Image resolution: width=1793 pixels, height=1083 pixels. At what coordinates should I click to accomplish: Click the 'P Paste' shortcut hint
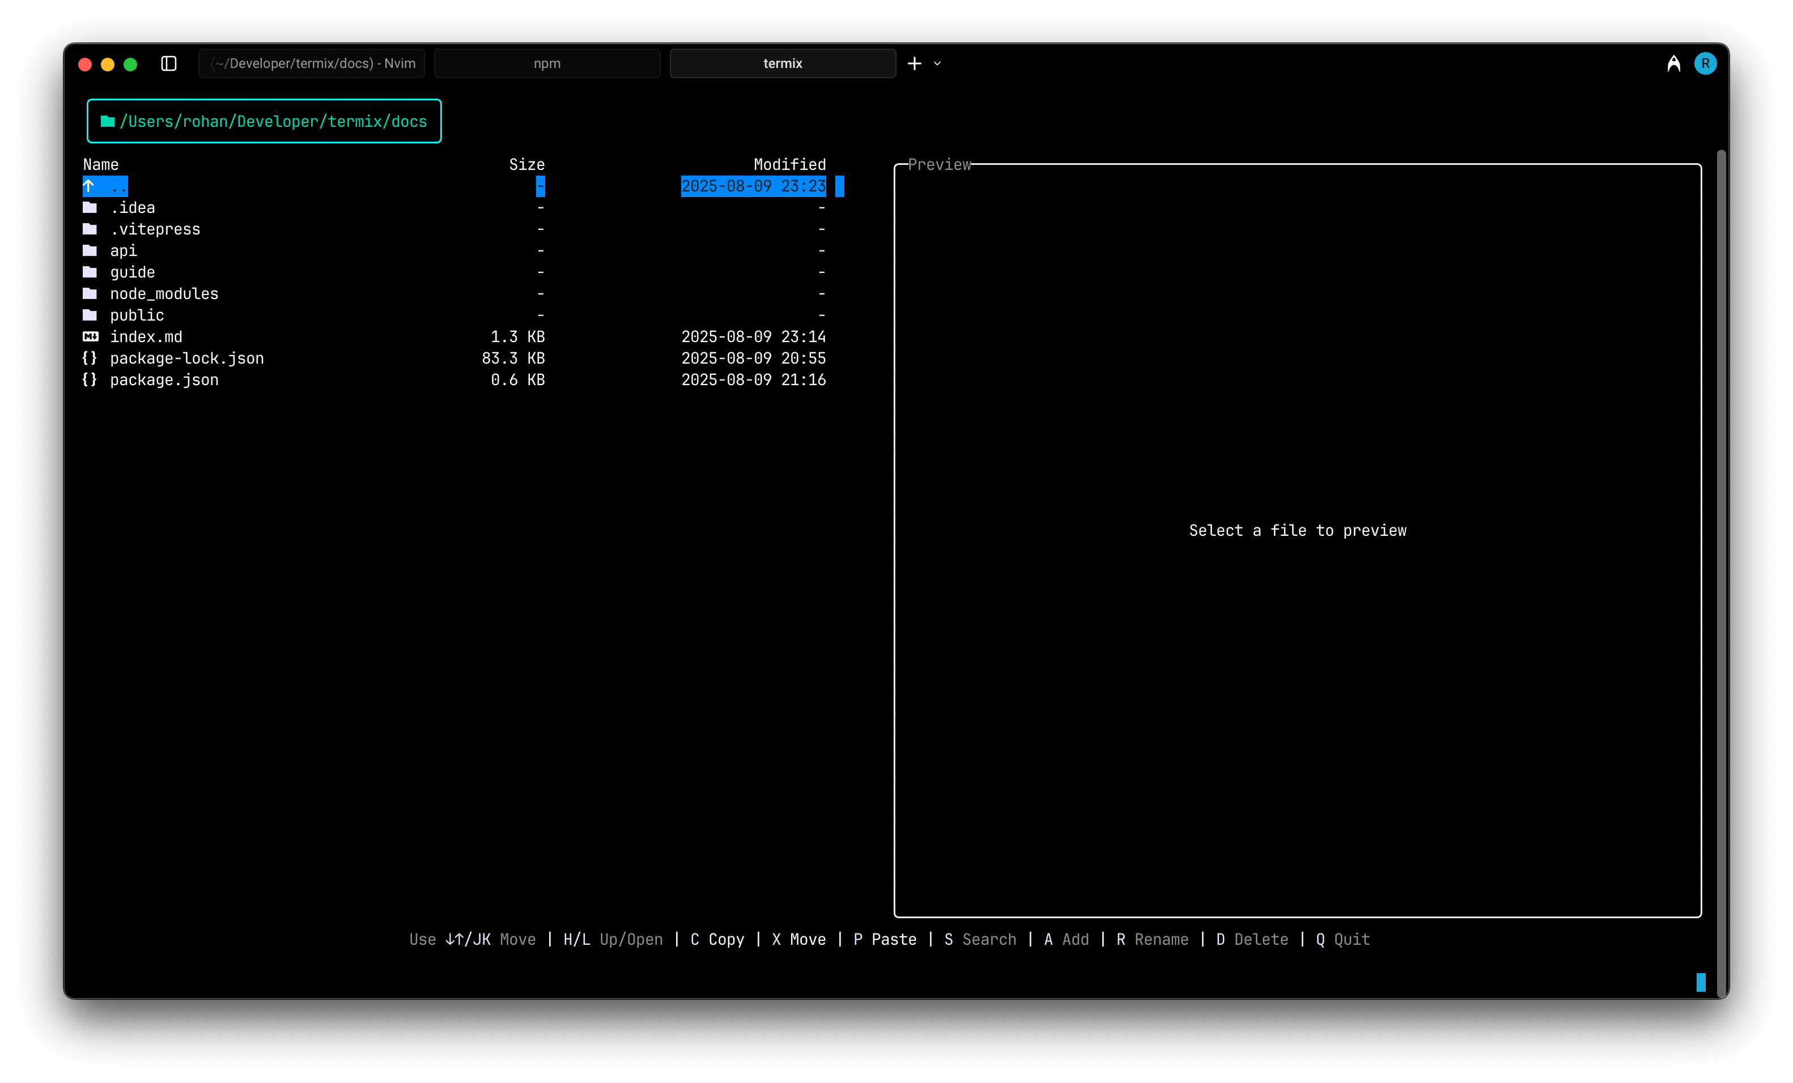pyautogui.click(x=884, y=940)
